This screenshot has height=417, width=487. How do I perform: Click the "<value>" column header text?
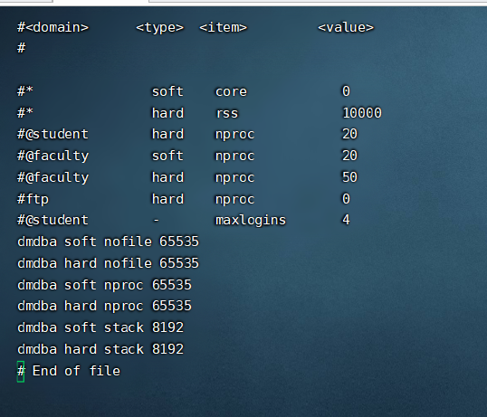click(x=346, y=28)
